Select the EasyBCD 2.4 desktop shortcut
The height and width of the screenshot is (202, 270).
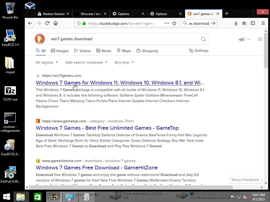point(10,38)
